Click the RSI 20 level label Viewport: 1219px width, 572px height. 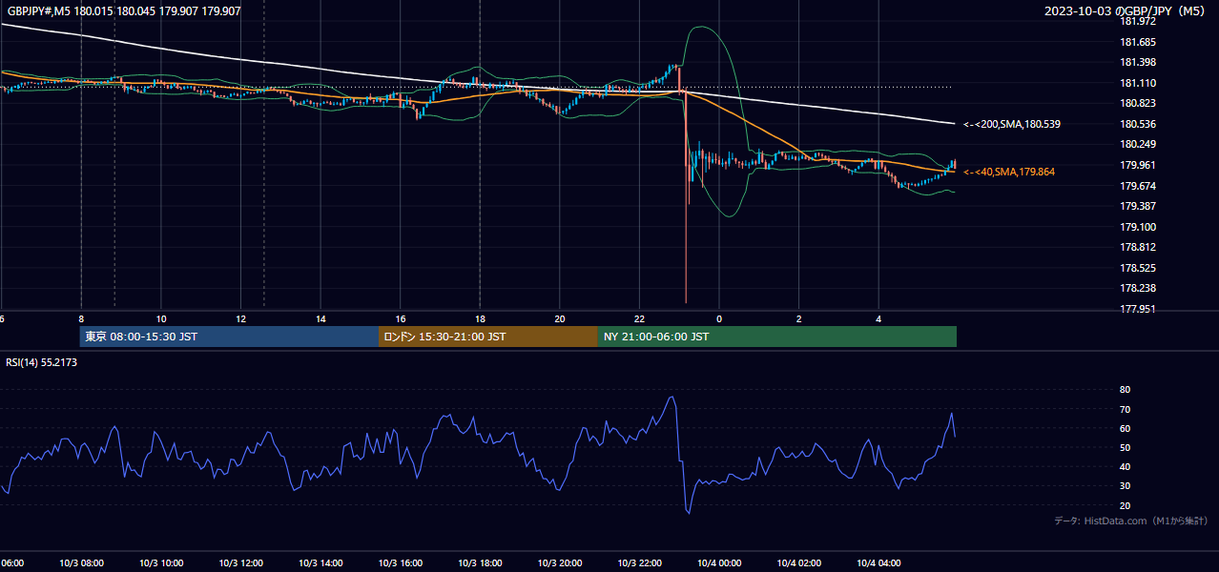pos(1125,505)
